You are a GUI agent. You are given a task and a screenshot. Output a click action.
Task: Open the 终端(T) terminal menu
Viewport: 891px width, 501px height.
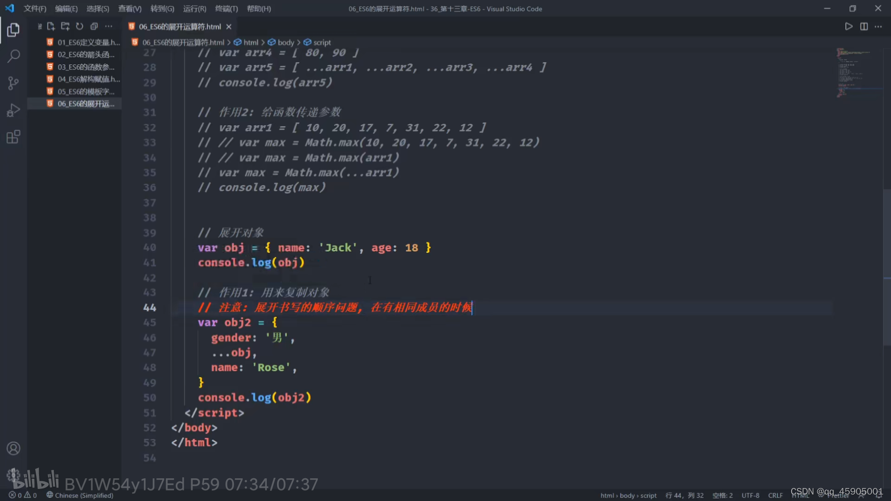point(226,9)
